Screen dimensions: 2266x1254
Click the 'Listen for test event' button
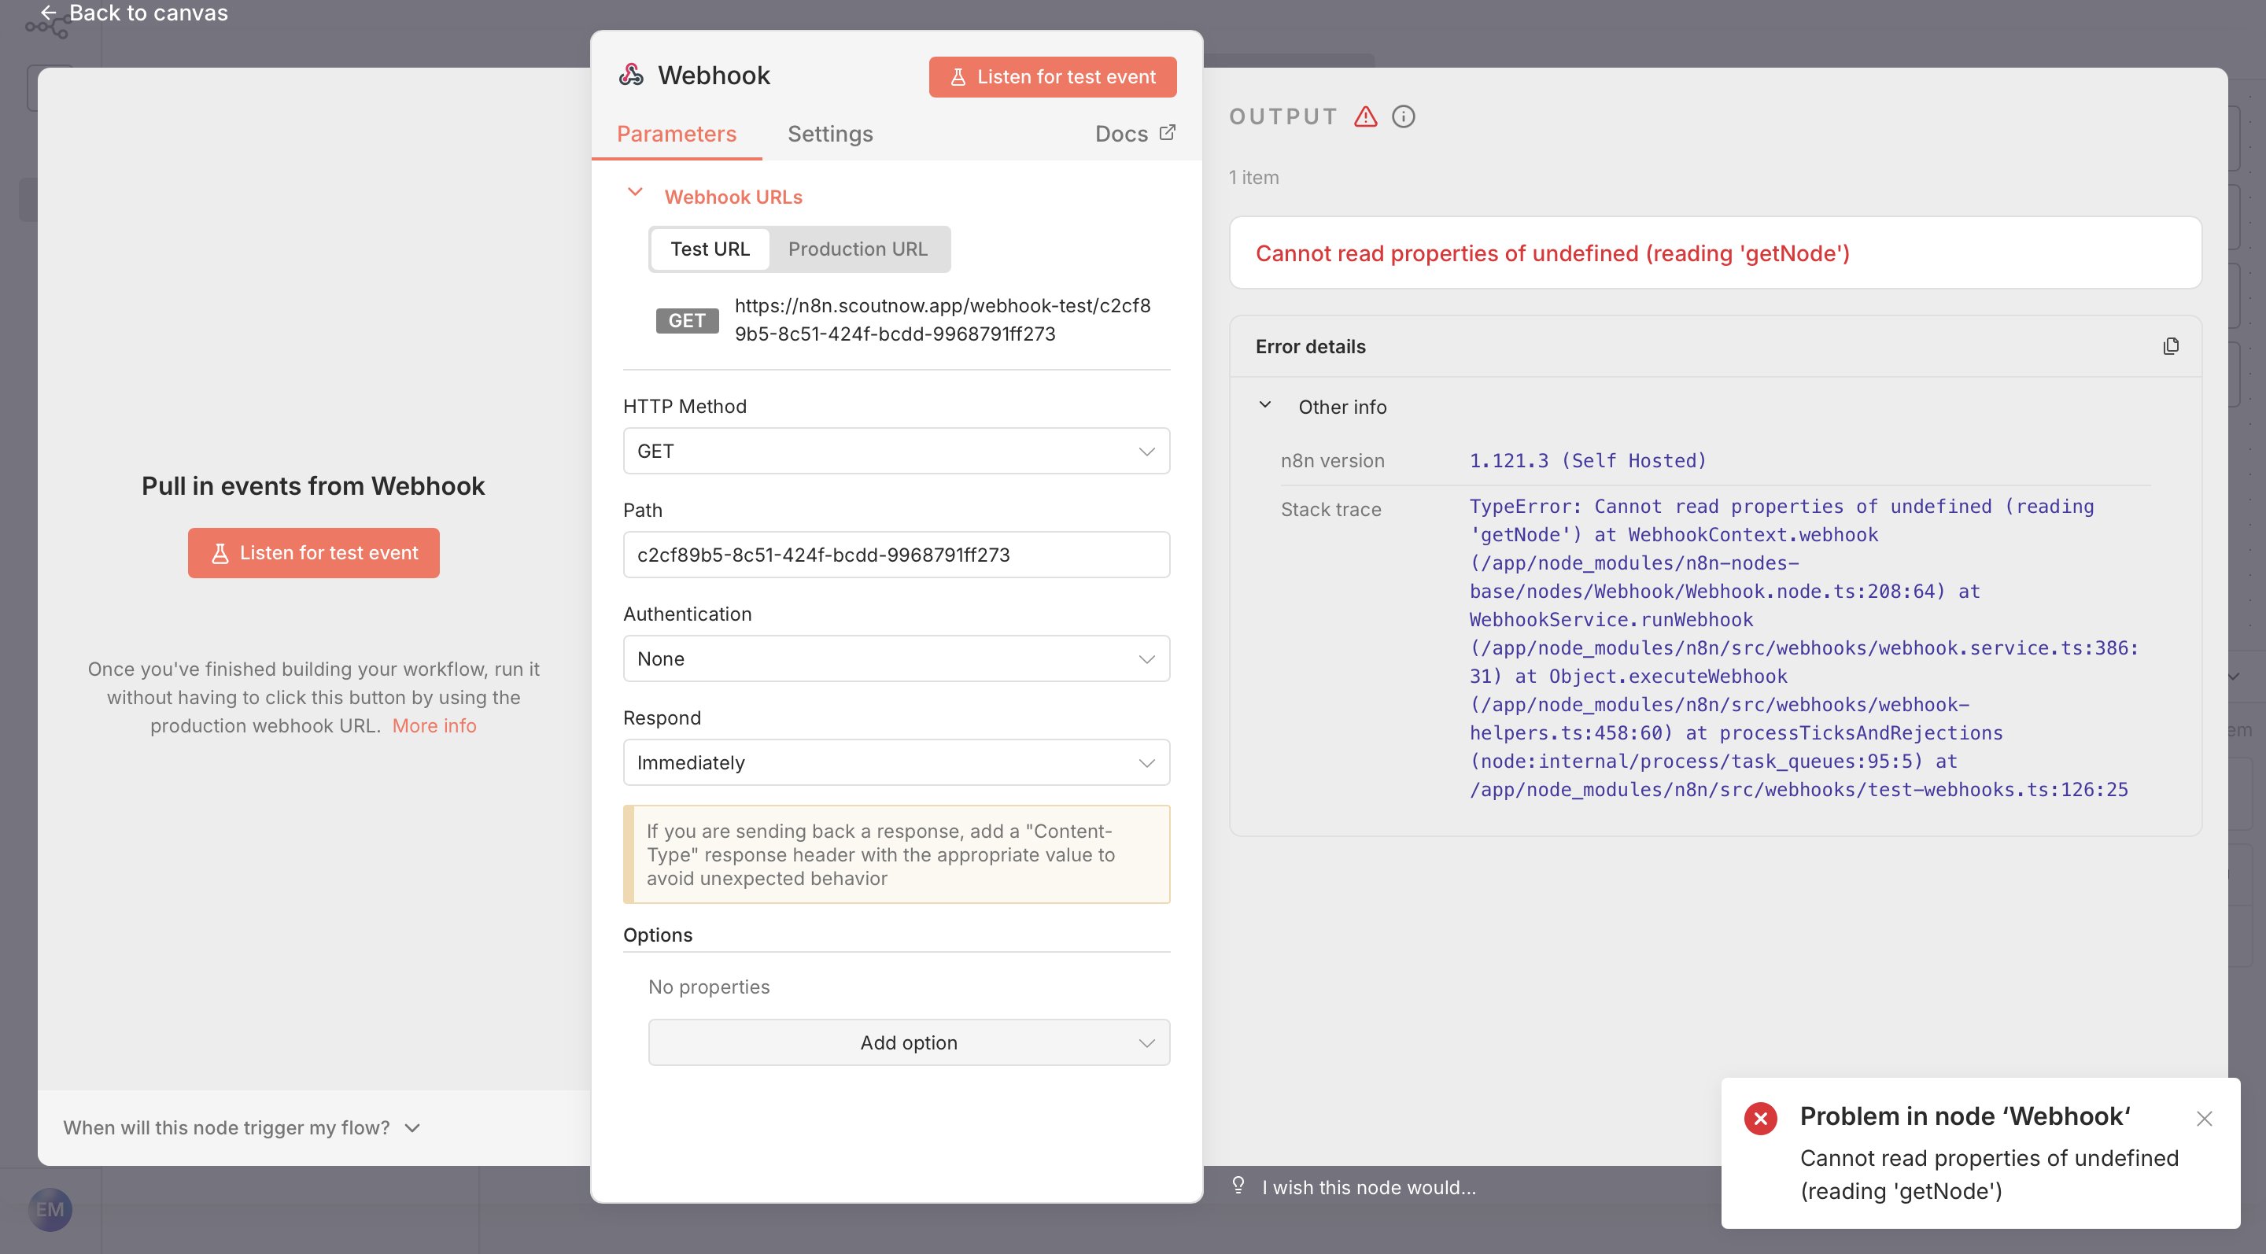tap(1052, 76)
